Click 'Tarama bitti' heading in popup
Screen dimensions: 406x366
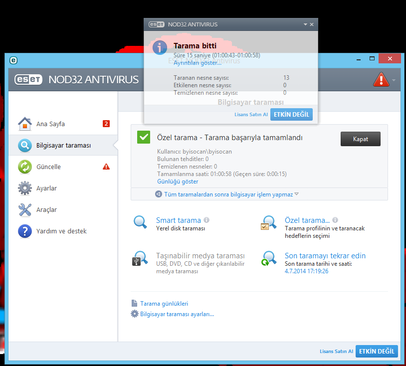(x=195, y=46)
